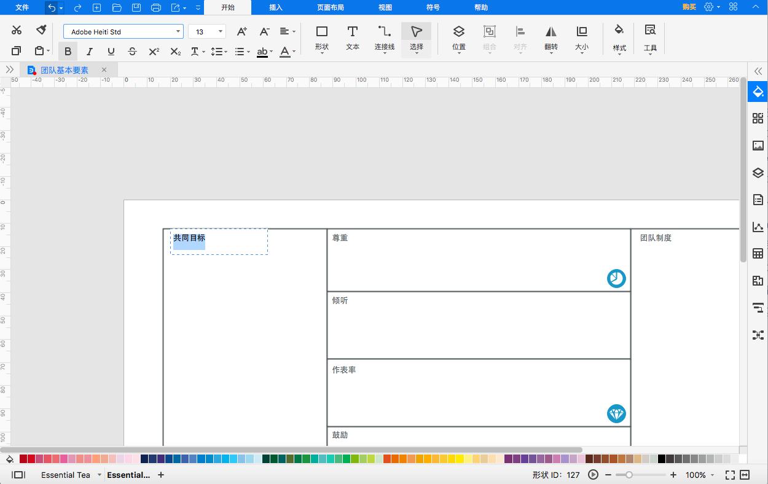The width and height of the screenshot is (768, 484).
Task: Click the cut scissors icon
Action: click(17, 31)
